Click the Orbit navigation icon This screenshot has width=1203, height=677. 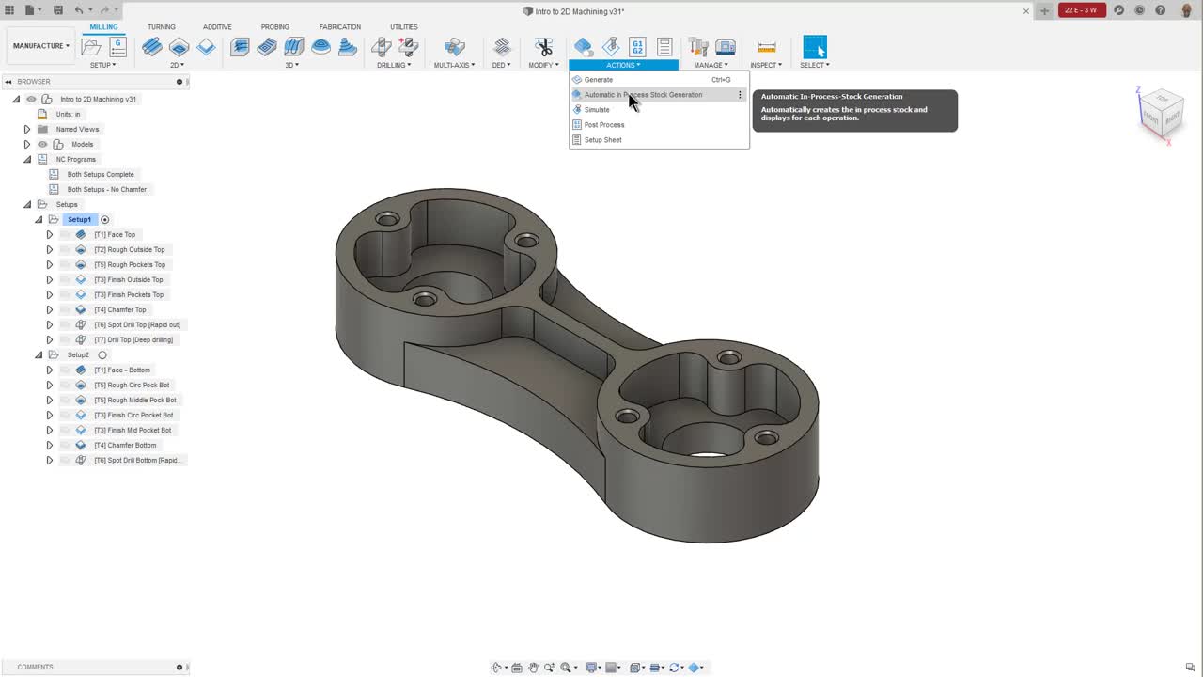[x=497, y=668]
